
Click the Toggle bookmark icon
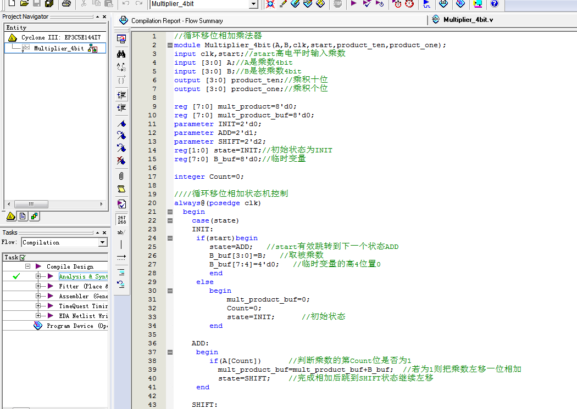click(121, 123)
